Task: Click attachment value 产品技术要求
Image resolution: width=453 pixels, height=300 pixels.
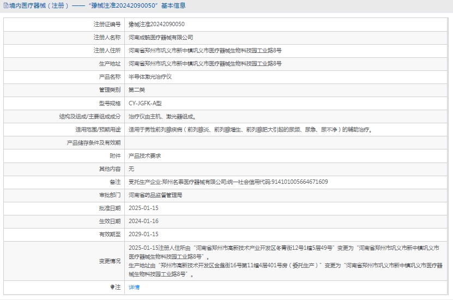Action: (x=144, y=155)
